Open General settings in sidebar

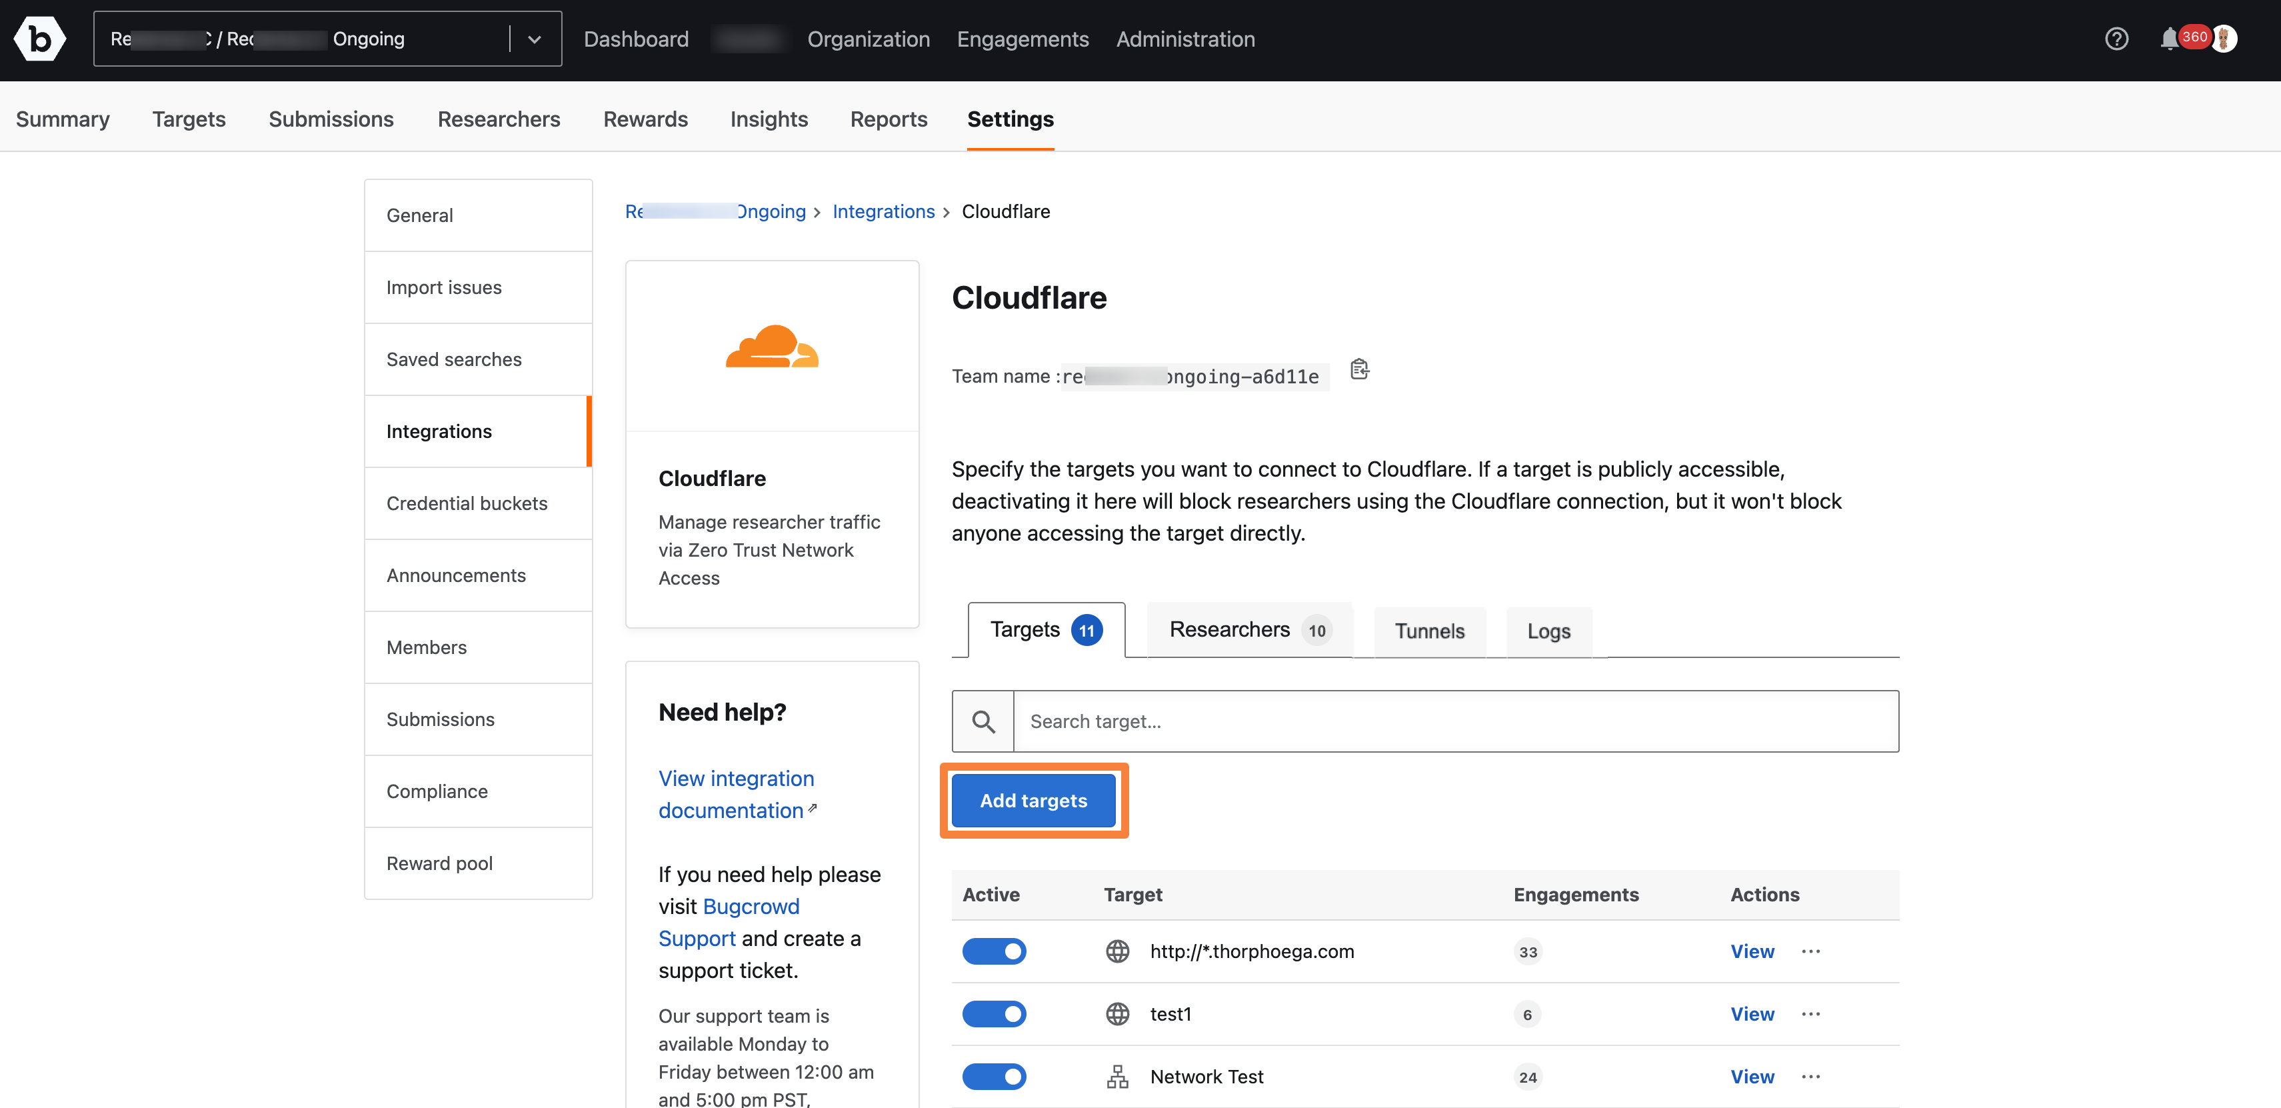(478, 215)
